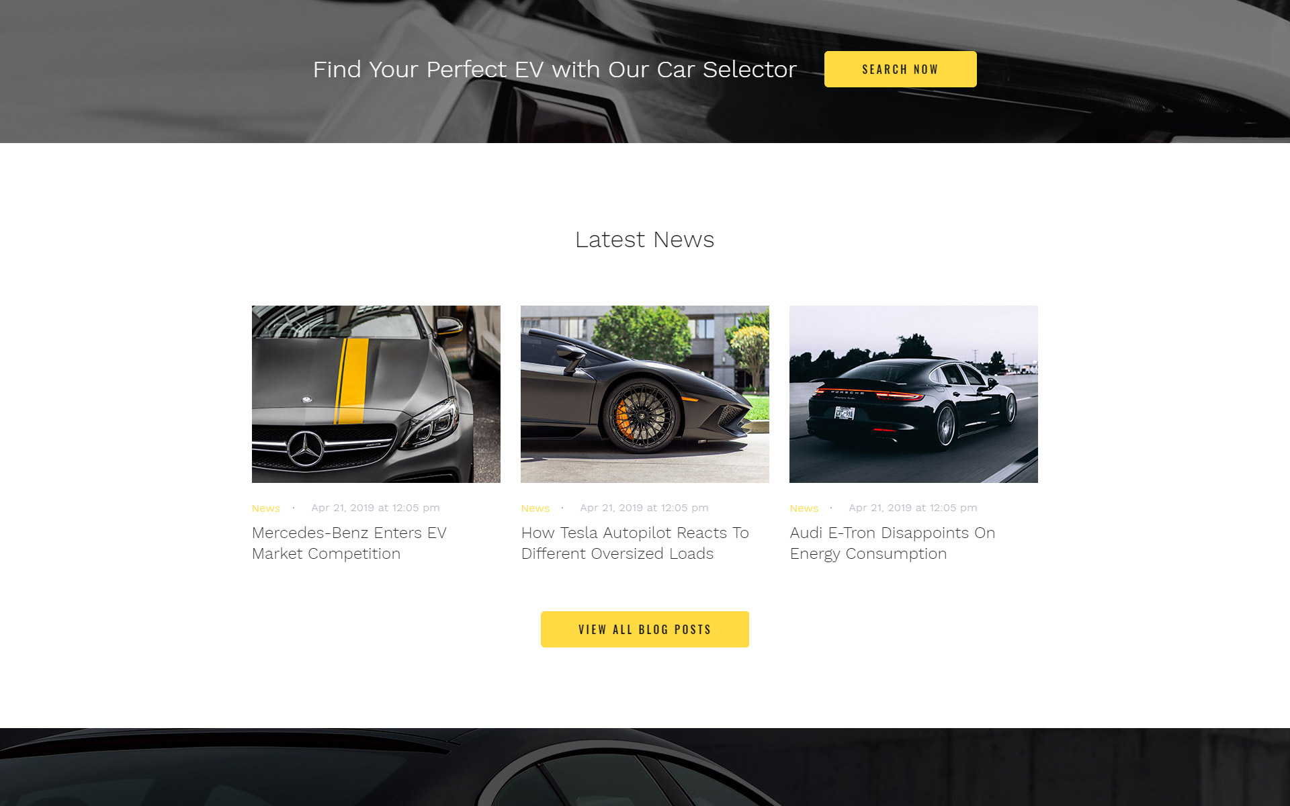Click the Find Your Perfect EV banner text
Viewport: 1290px width, 806px height.
click(x=555, y=69)
